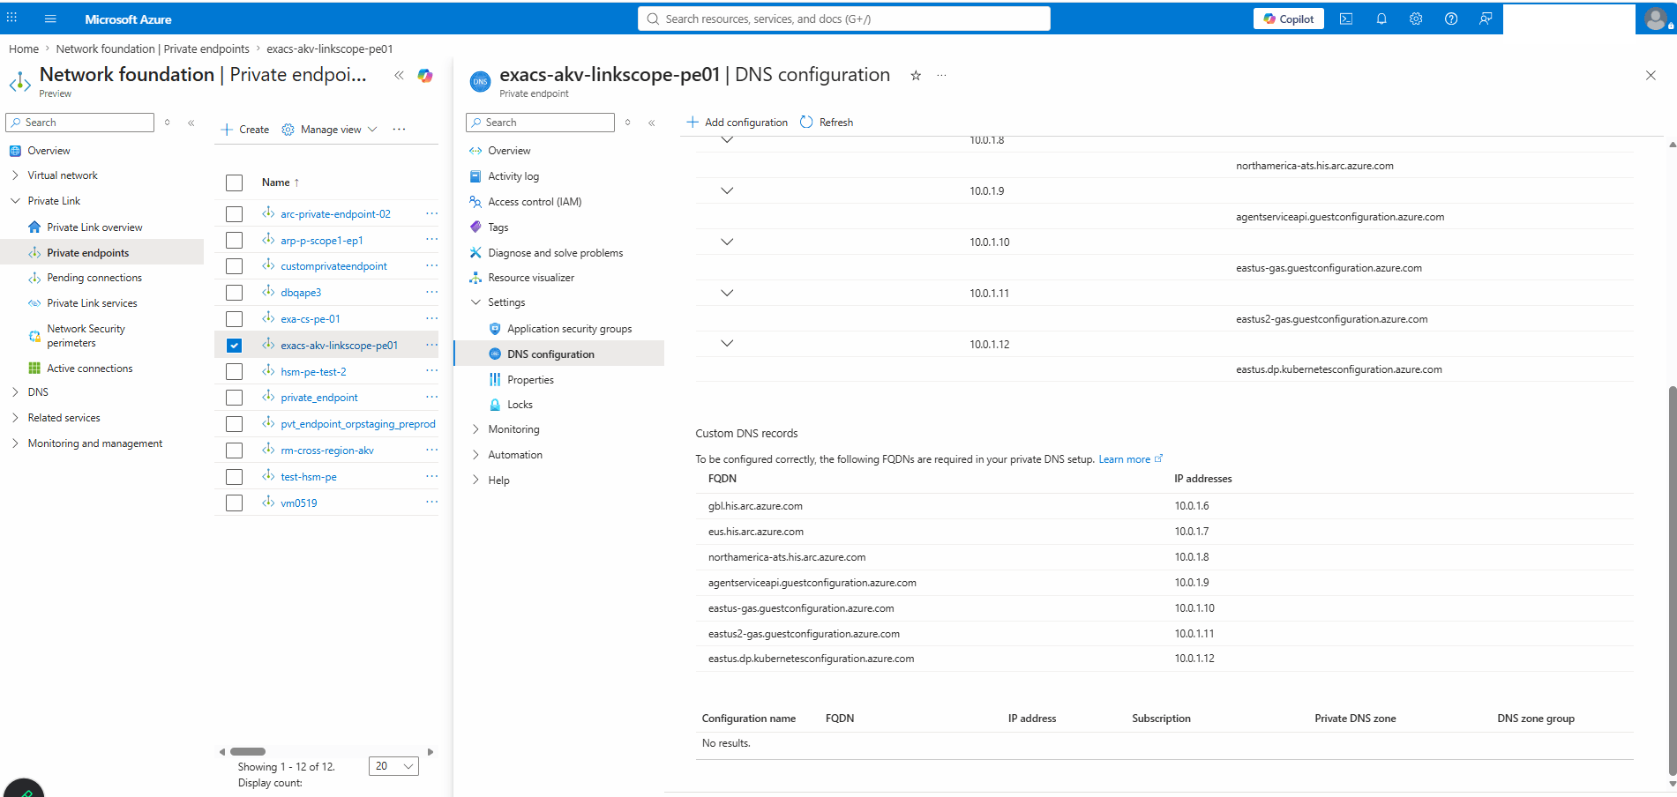This screenshot has width=1677, height=797.
Task: Expand Help in resource menu
Action: 475,480
